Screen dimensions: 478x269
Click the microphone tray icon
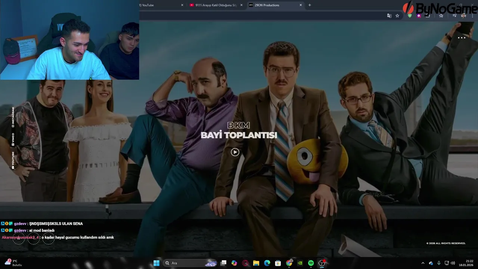pos(439,263)
